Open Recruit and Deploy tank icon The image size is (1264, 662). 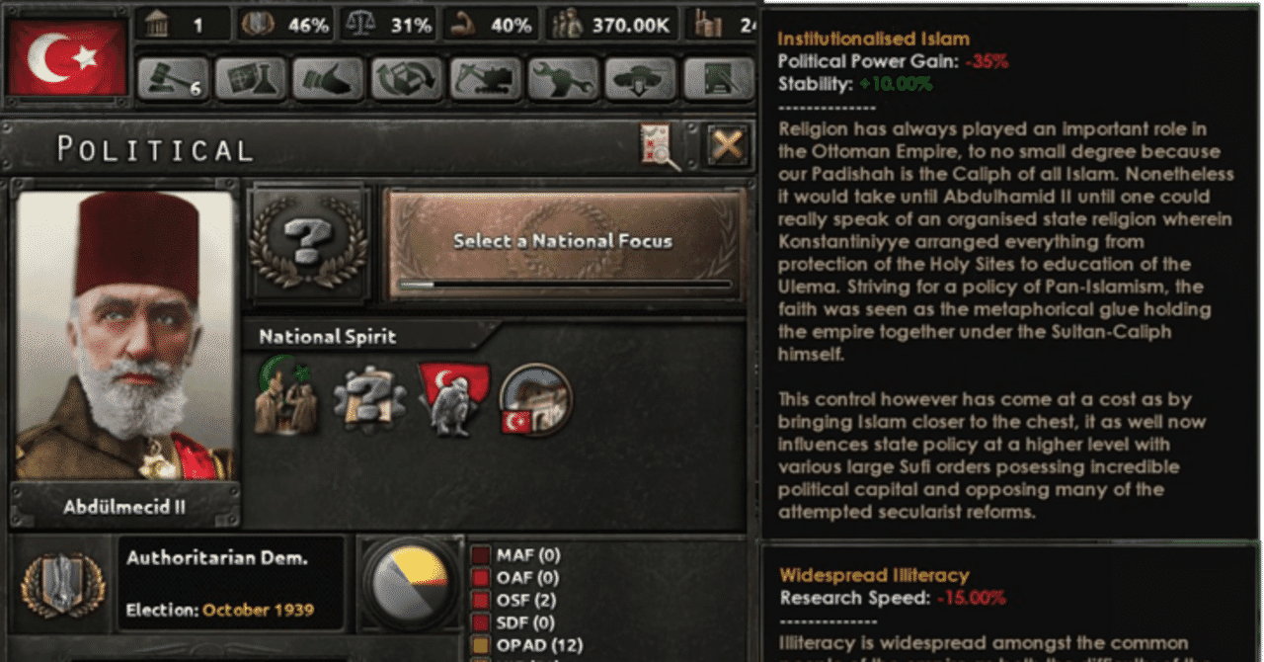(x=641, y=79)
